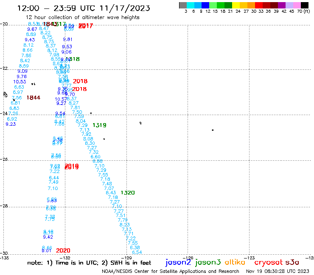Image resolution: width=314 pixels, height=275 pixels.
Task: Click the wave height value '9.43'
Action: 30,40
